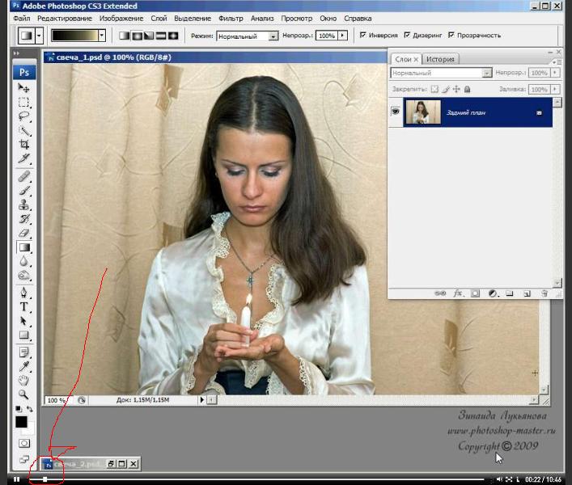Toggle lock all padlock icon
This screenshot has width=572, height=485.
[468, 89]
